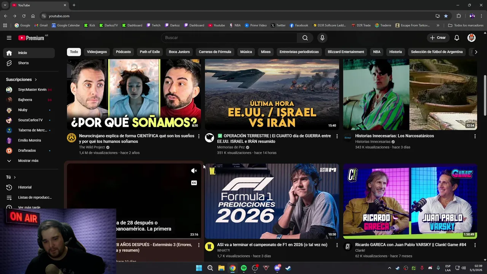487x274 pixels.
Task: Open the YouTube hamburger guide menu
Action: pyautogui.click(x=9, y=38)
